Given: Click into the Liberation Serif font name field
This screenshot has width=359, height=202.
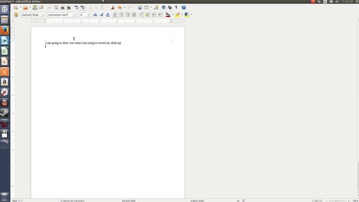Looking at the screenshot, I should tap(59, 15).
